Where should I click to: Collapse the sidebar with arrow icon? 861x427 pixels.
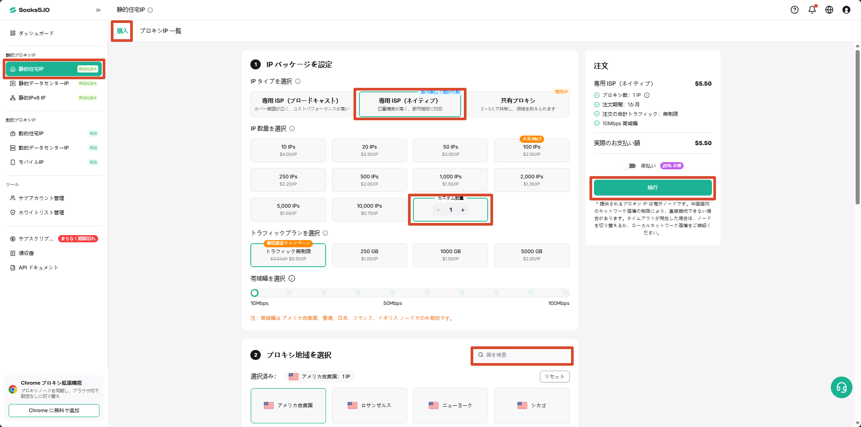tap(99, 10)
